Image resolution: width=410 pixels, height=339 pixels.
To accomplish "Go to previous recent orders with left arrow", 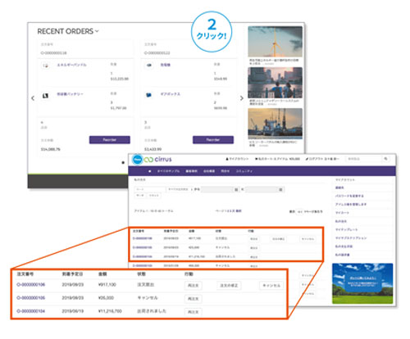I will [x=33, y=98].
